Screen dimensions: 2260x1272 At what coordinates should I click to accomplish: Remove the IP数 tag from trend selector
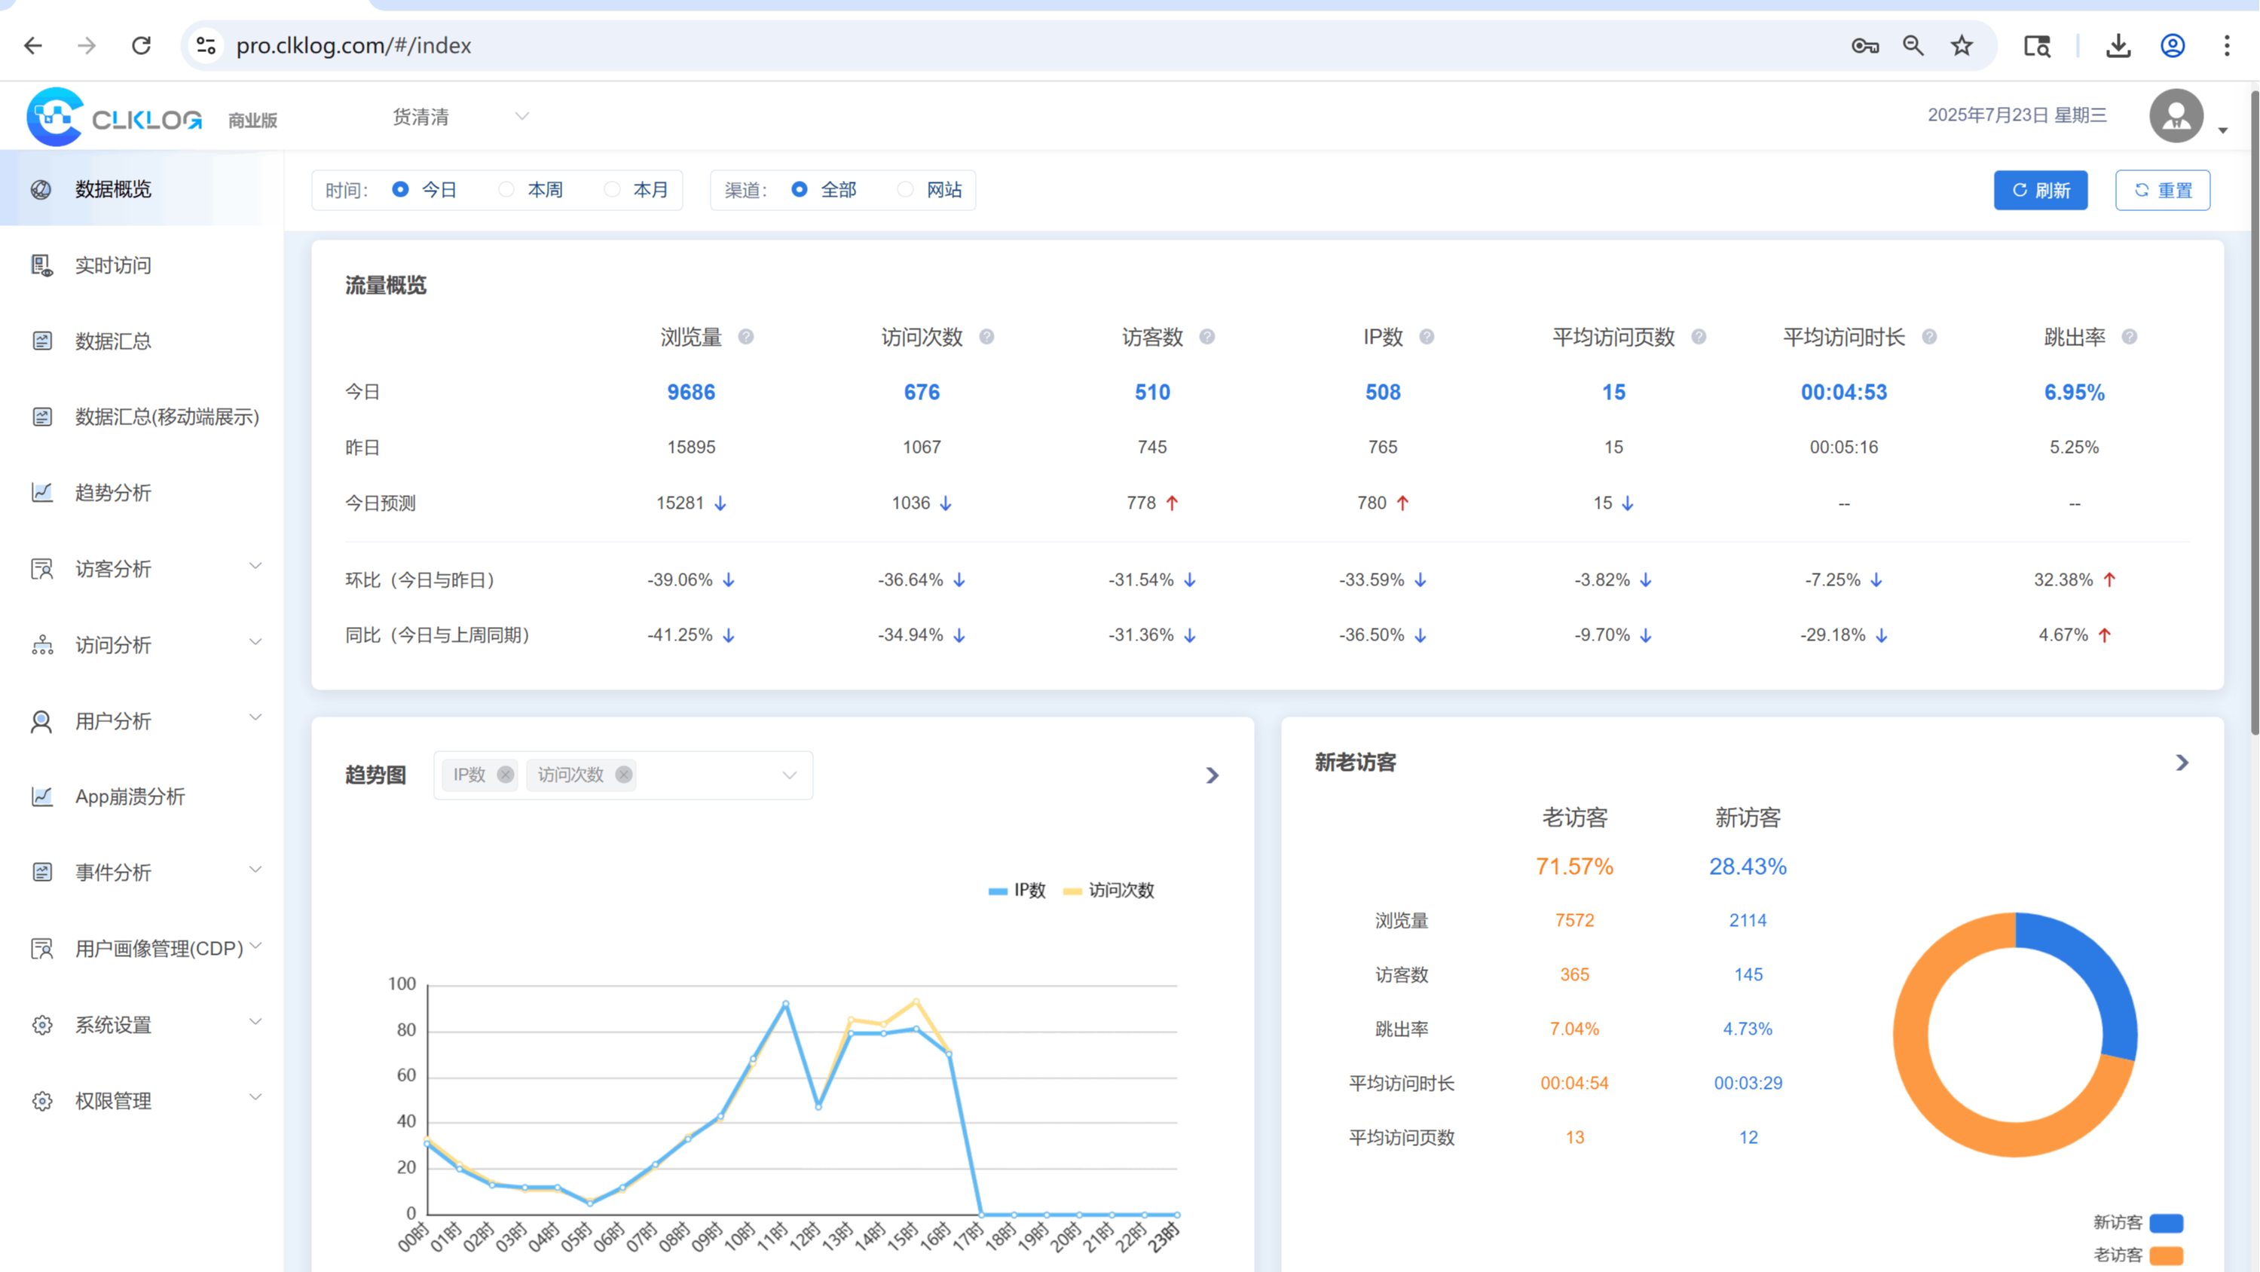point(506,775)
